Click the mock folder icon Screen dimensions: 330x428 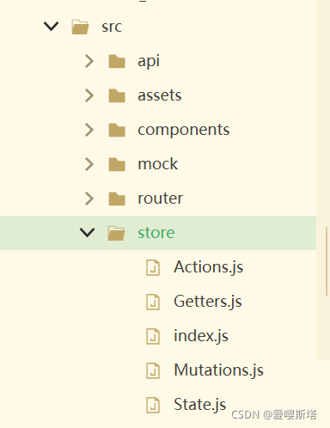[117, 164]
